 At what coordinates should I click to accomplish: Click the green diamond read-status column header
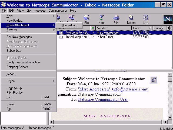93,28
